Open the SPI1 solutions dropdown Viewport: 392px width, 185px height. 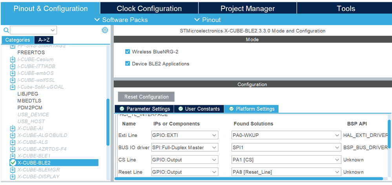[x=286, y=147]
